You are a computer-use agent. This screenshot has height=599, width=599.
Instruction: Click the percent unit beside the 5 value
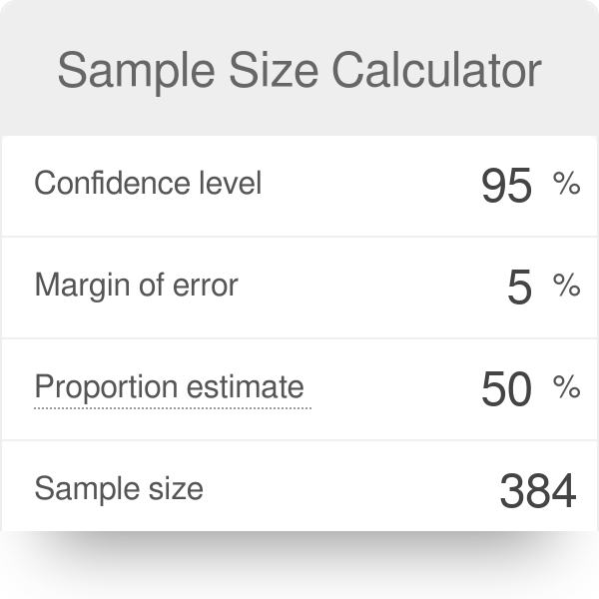point(566,286)
